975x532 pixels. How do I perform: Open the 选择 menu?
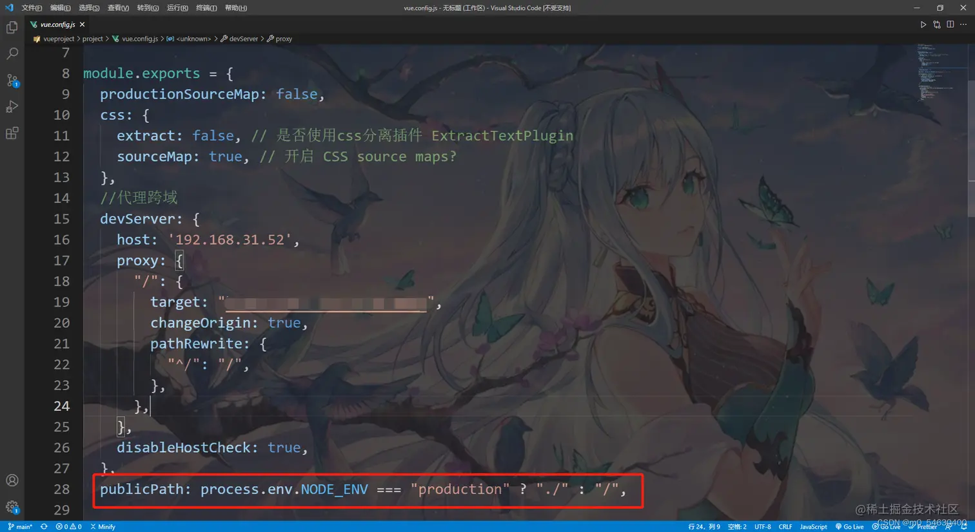89,8
